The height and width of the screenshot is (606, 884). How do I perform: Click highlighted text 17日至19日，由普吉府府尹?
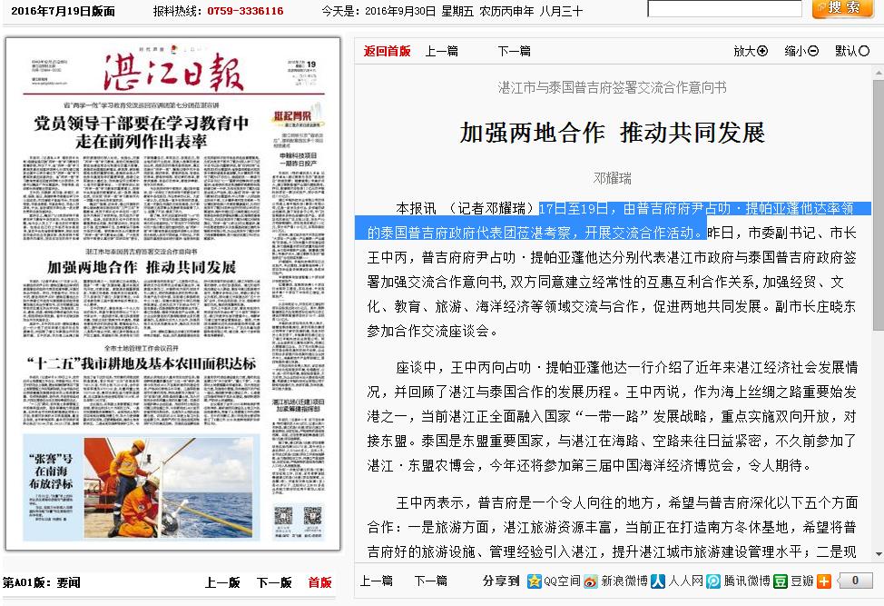[623, 209]
